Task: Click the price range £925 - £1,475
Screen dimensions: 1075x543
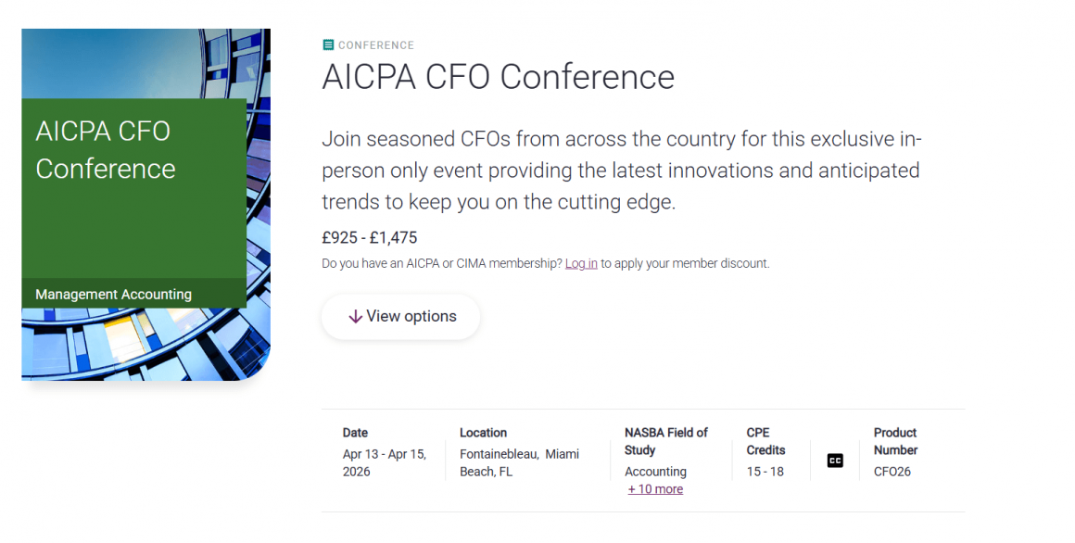Action: (x=370, y=237)
